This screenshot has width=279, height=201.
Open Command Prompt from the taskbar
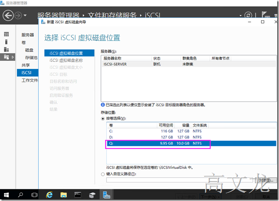point(78,195)
